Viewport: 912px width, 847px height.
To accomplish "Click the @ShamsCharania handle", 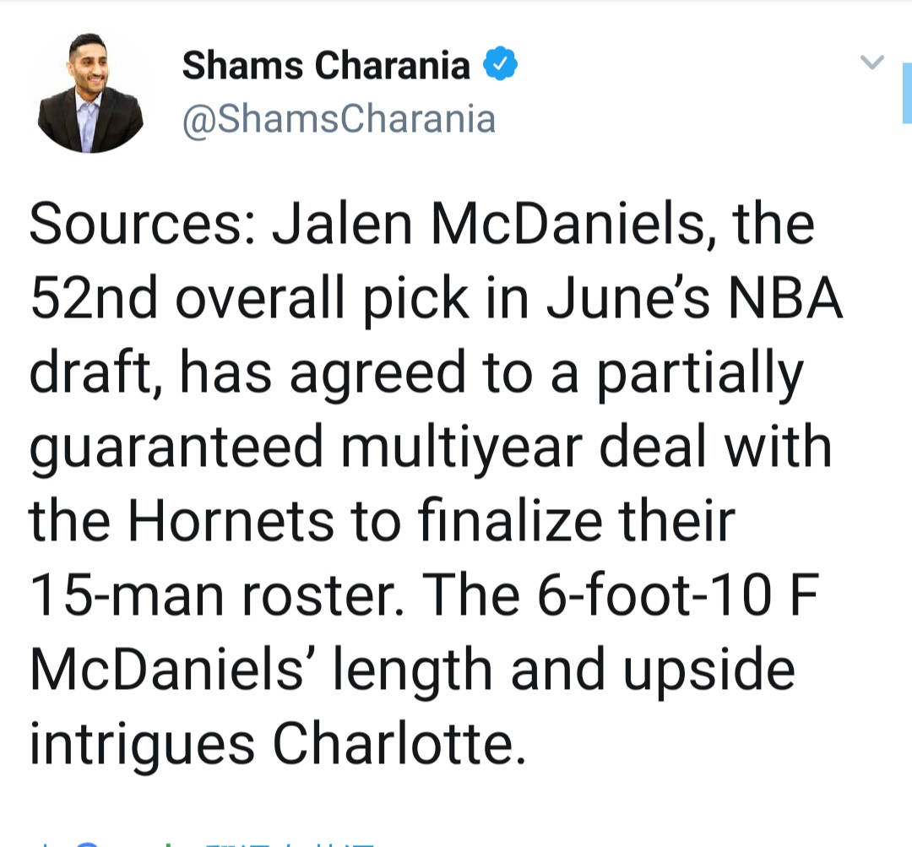I will pos(339,119).
